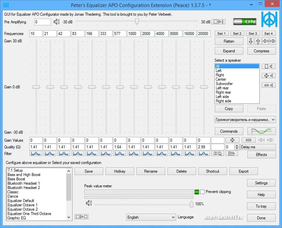Click the plus icon to add a band
The image size is (282, 228).
(x=232, y=140)
